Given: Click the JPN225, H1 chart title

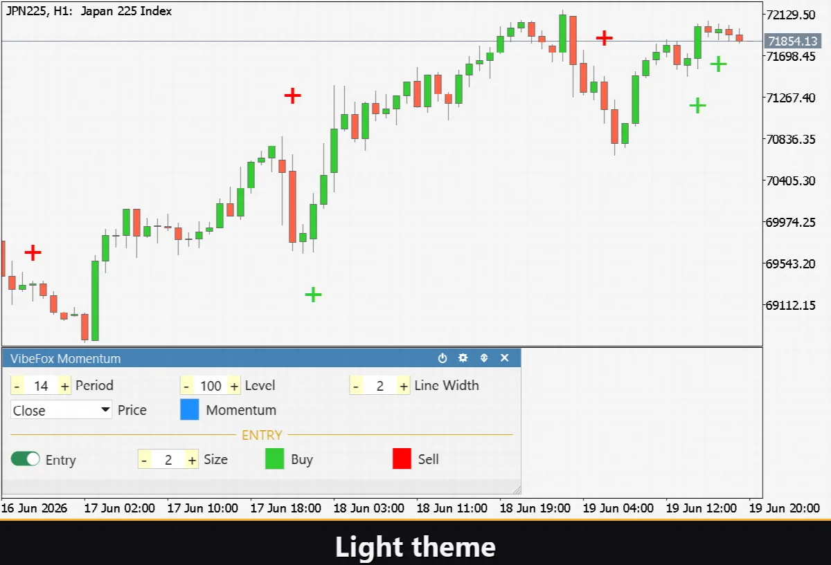Looking at the screenshot, I should click(89, 11).
